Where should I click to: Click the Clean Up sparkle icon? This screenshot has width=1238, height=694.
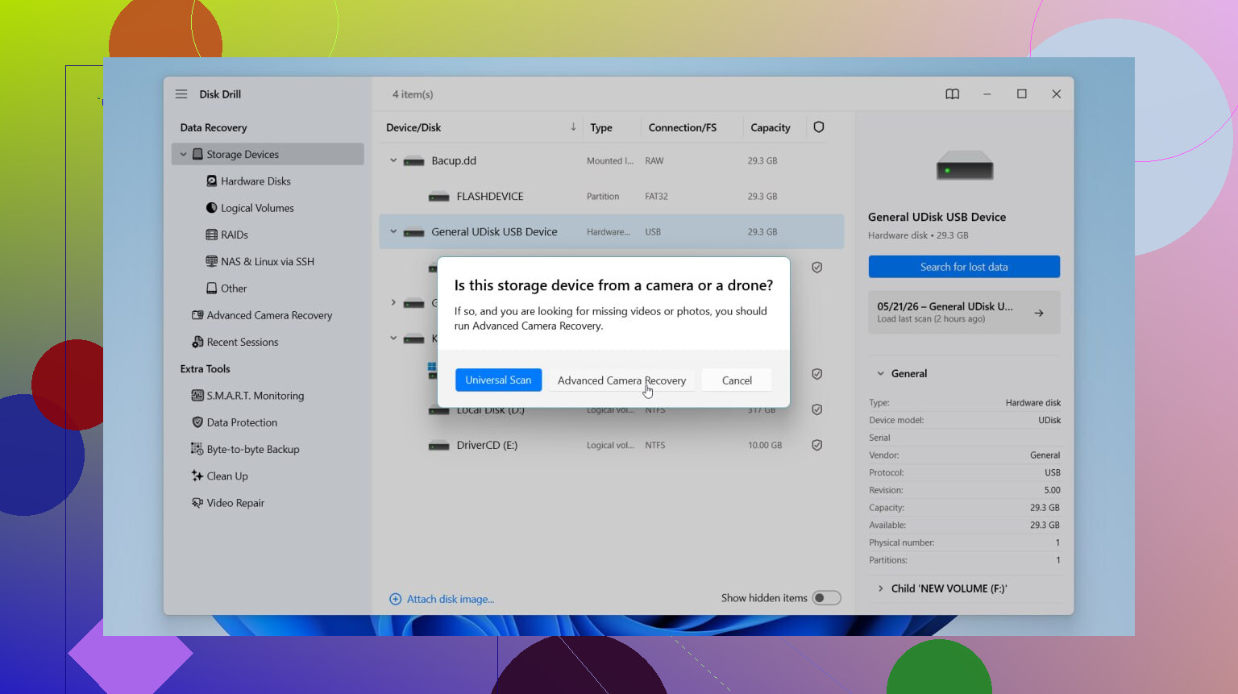197,476
